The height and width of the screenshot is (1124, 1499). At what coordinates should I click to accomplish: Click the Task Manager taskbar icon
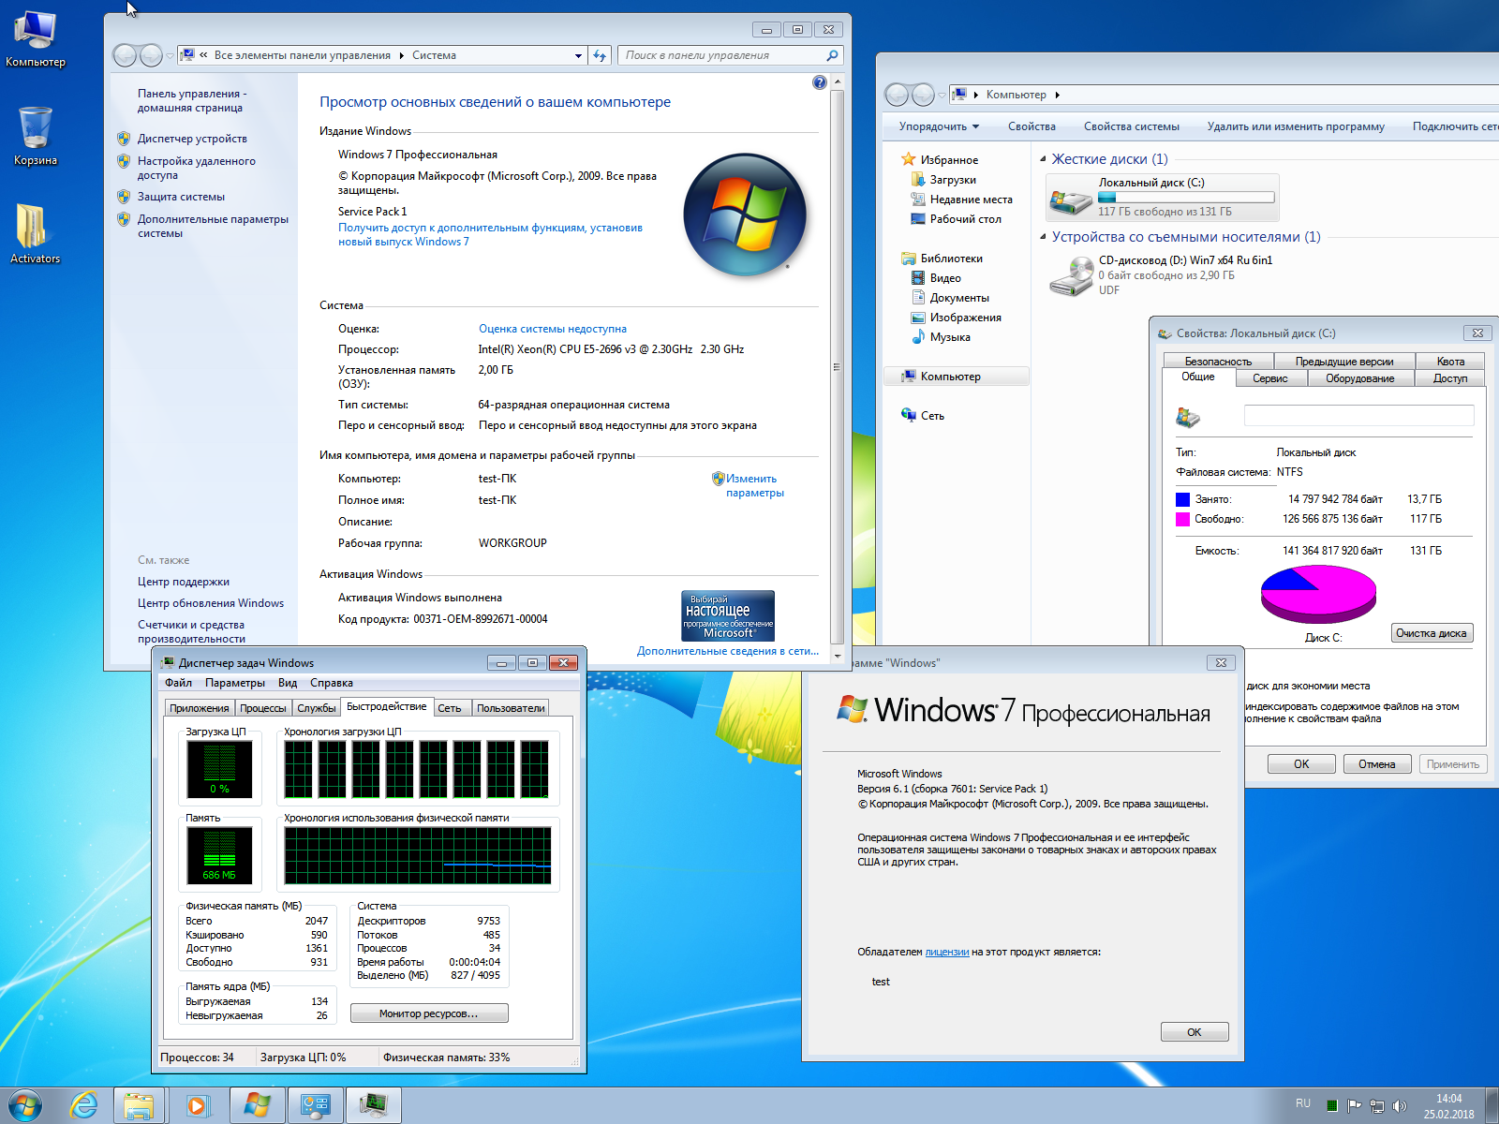point(373,1105)
